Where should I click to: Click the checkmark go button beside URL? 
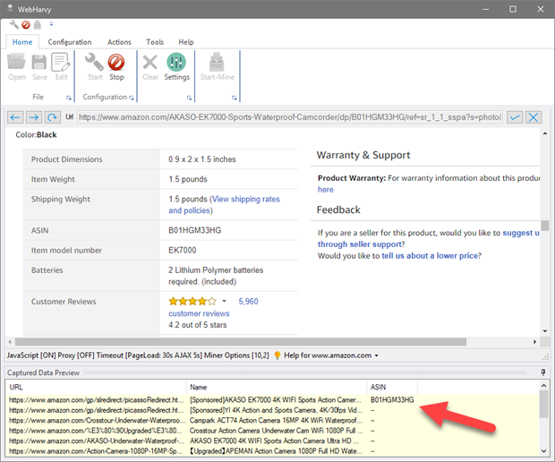[x=515, y=116]
